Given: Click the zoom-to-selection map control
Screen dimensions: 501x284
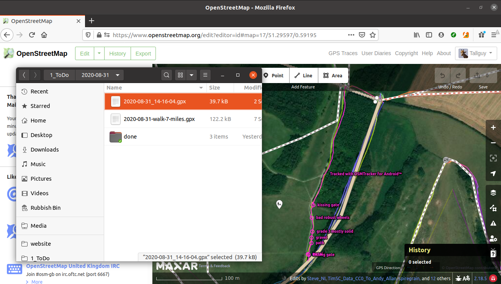Looking at the screenshot, I should pos(493,158).
